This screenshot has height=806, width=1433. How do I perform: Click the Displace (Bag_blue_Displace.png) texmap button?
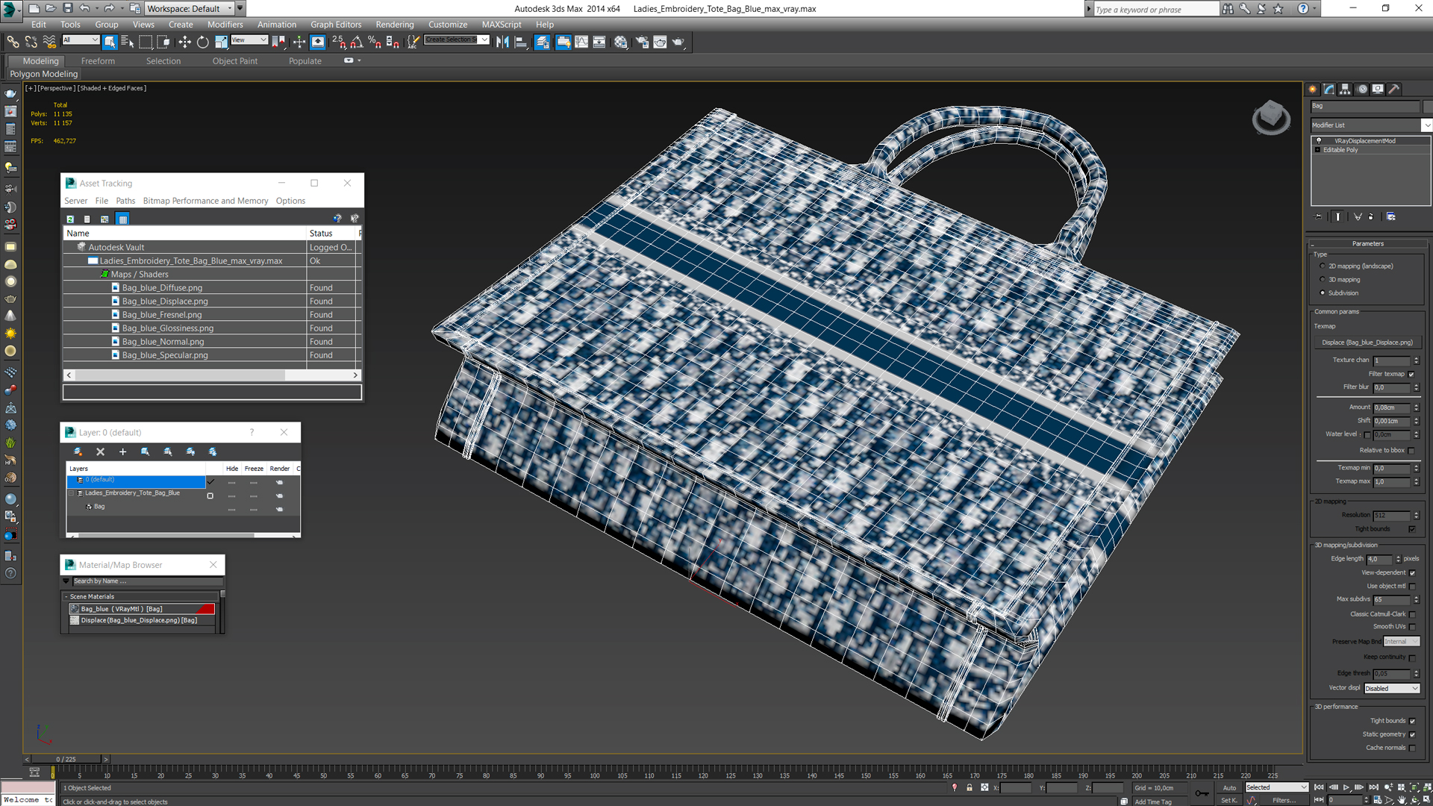click(x=1367, y=343)
